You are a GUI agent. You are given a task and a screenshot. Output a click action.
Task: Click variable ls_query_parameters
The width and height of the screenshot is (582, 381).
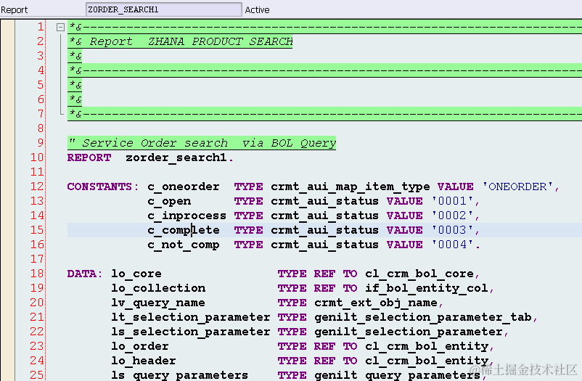tap(180, 375)
